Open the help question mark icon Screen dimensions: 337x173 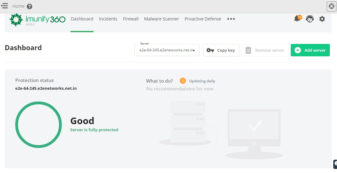click(30, 6)
